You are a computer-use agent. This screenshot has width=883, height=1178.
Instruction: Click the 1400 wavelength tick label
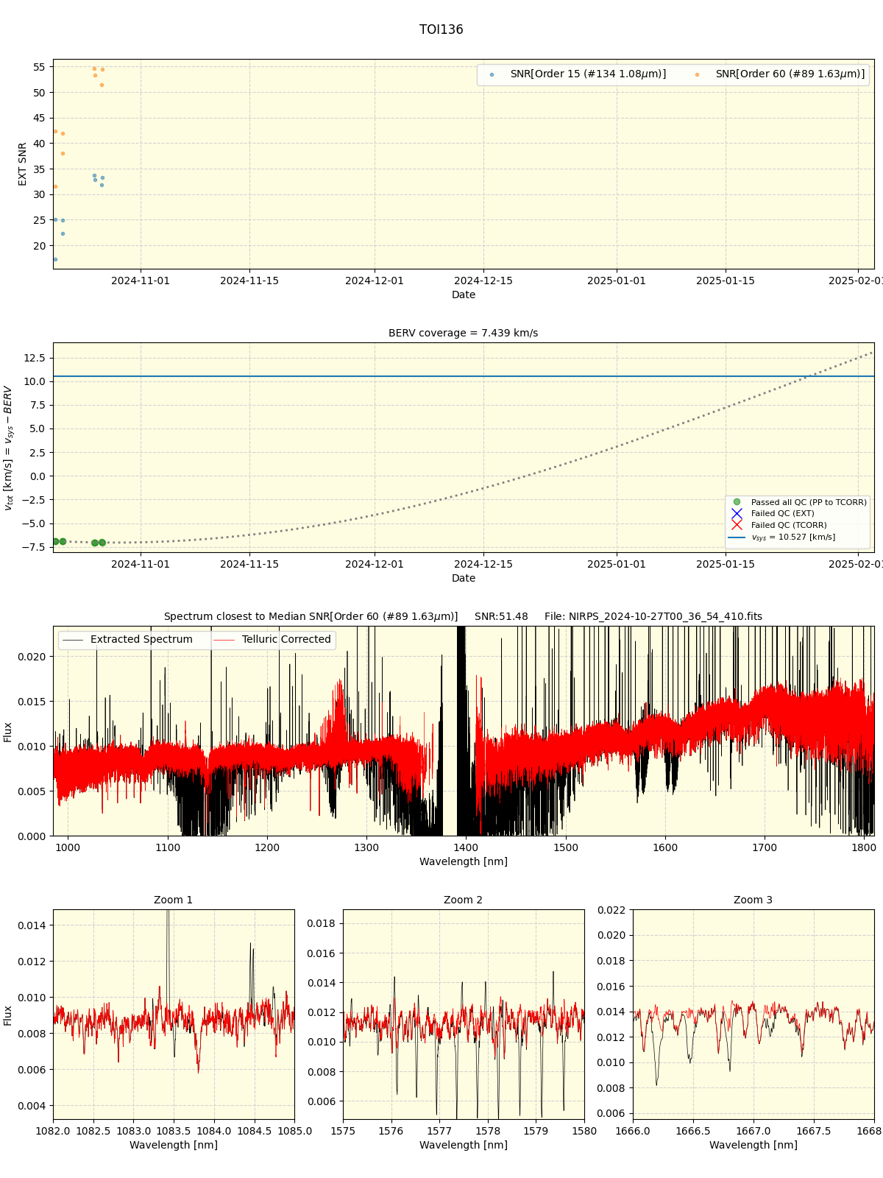tap(467, 847)
